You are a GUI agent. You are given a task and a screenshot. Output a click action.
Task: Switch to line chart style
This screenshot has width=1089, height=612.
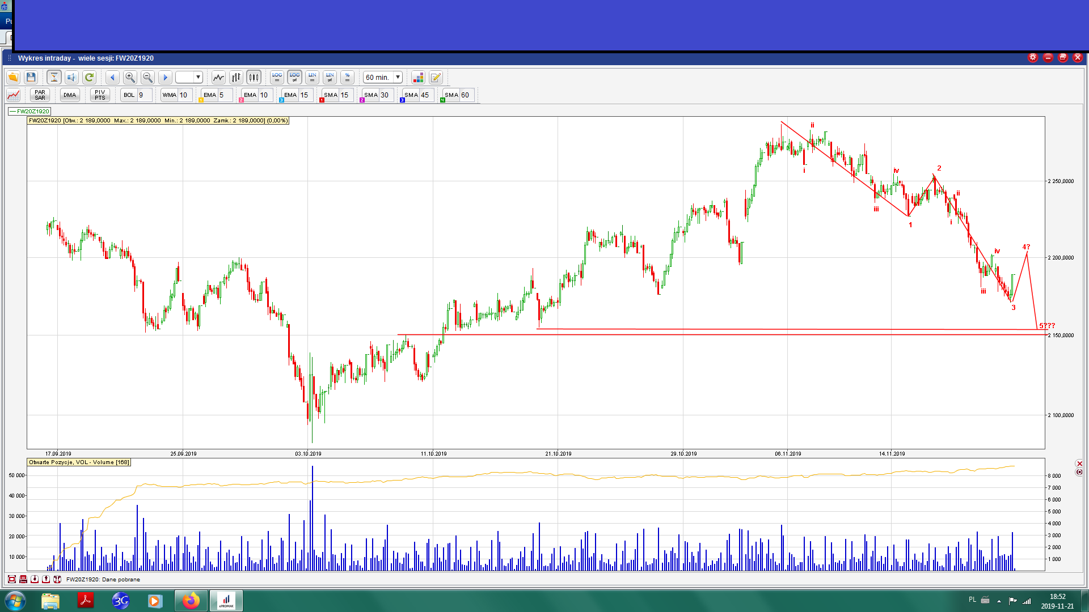218,78
